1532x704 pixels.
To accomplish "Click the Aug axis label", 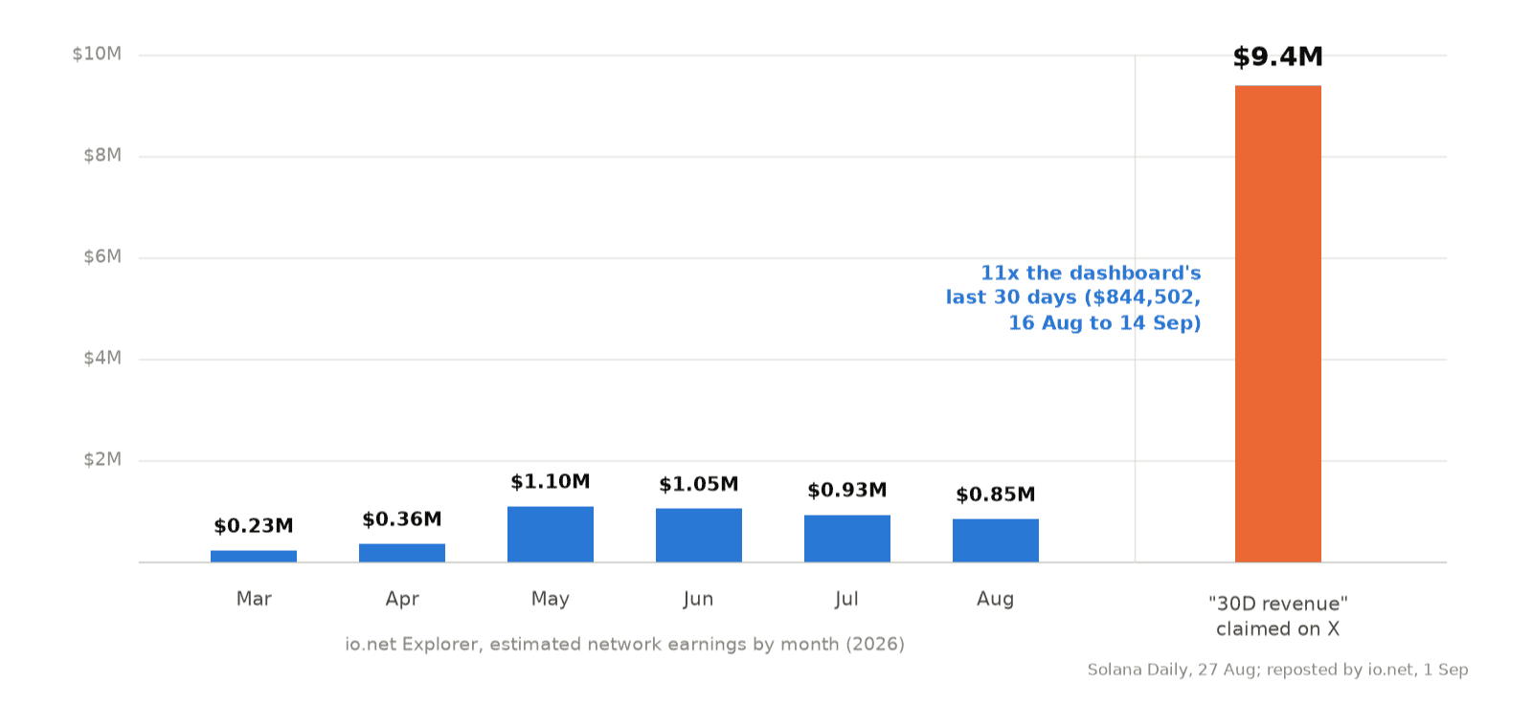I will coord(996,600).
